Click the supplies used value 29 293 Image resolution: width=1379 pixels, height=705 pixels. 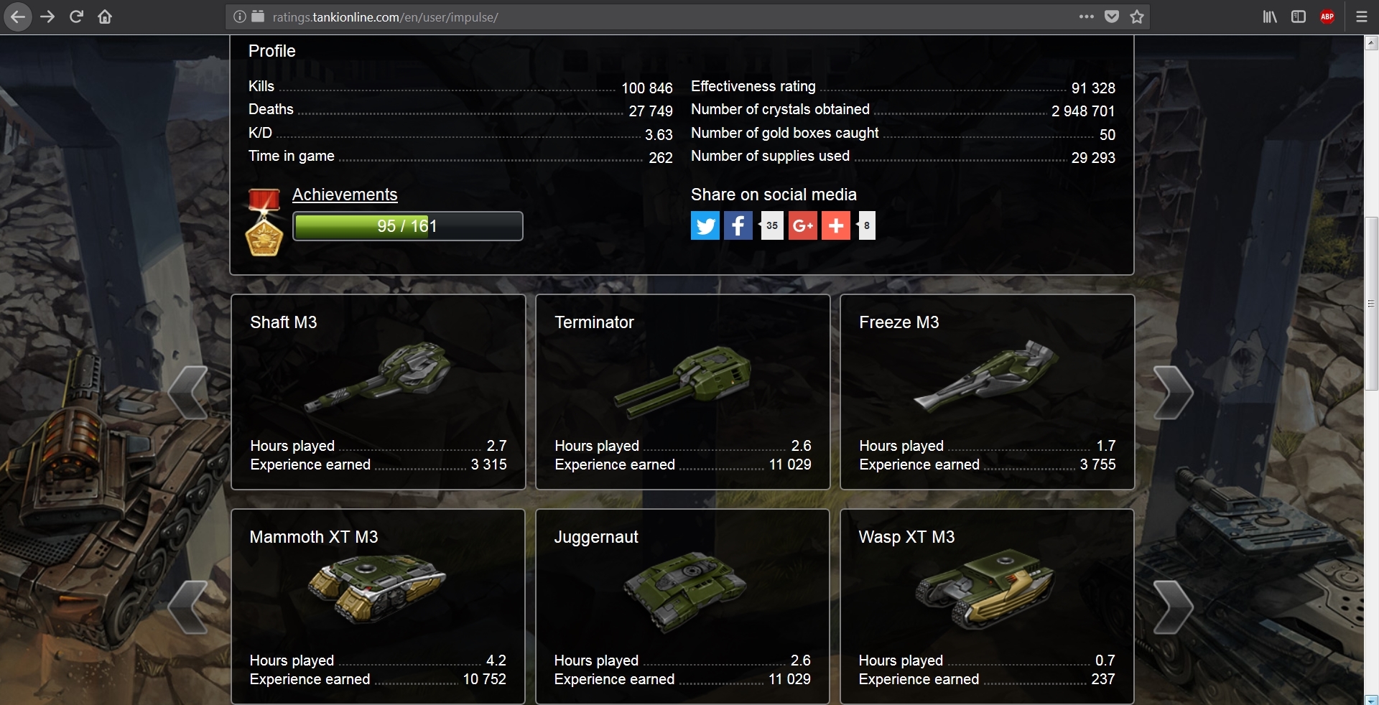(x=1093, y=157)
